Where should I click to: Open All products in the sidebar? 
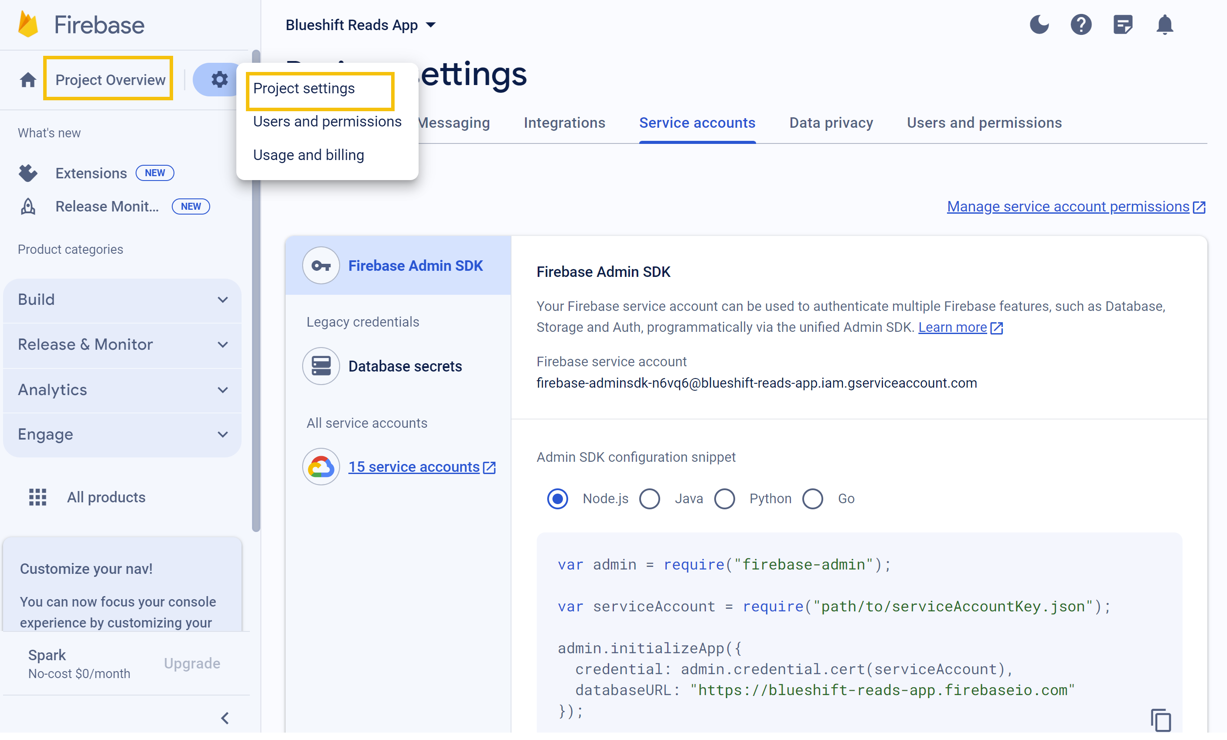click(106, 497)
